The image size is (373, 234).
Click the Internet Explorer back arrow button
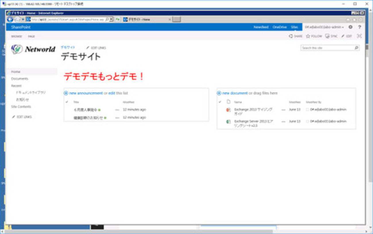click(x=10, y=19)
